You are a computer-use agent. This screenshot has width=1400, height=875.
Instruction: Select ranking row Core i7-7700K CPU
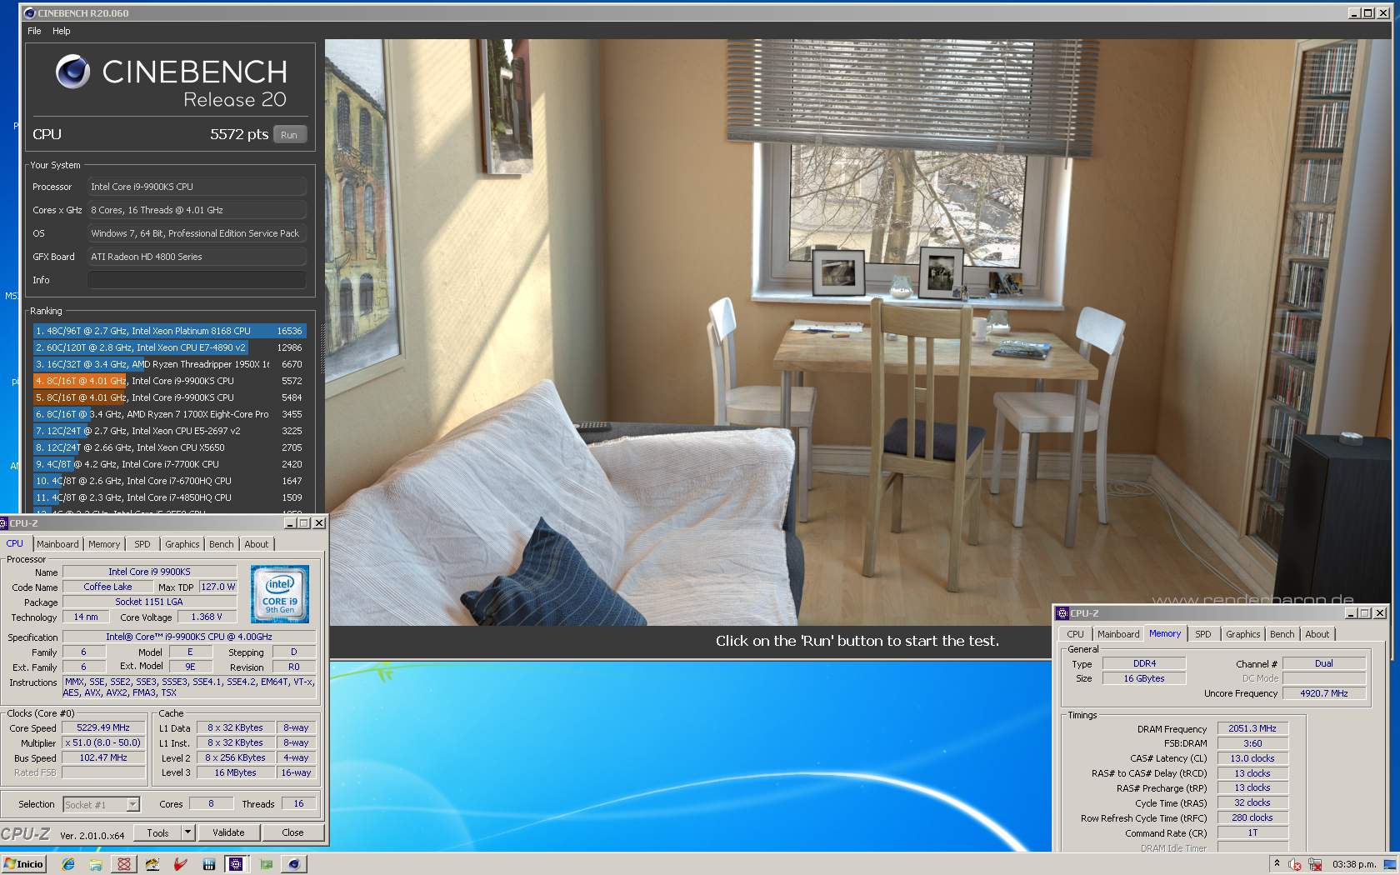(169, 464)
